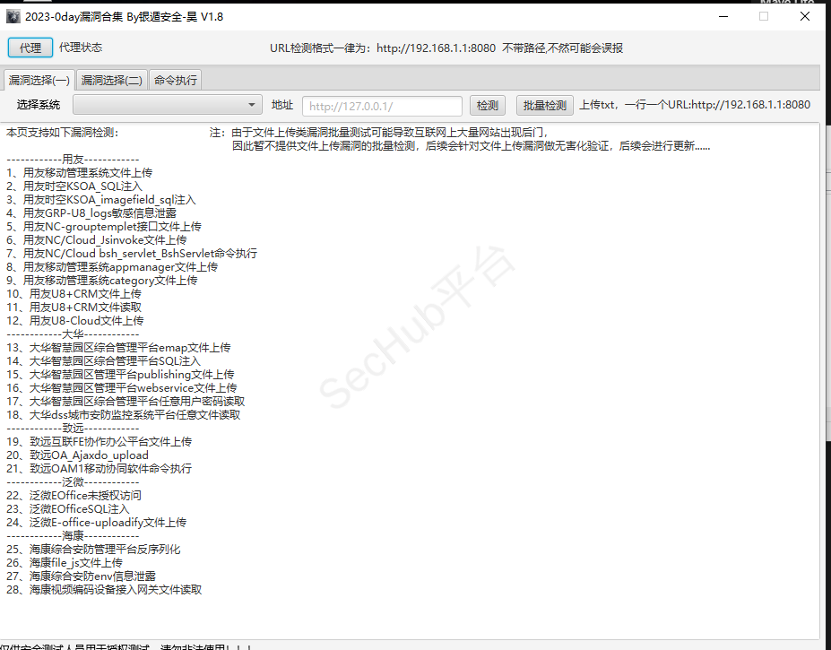831x650 pixels.
Task: Click the application icon in the title bar
Action: [13, 16]
